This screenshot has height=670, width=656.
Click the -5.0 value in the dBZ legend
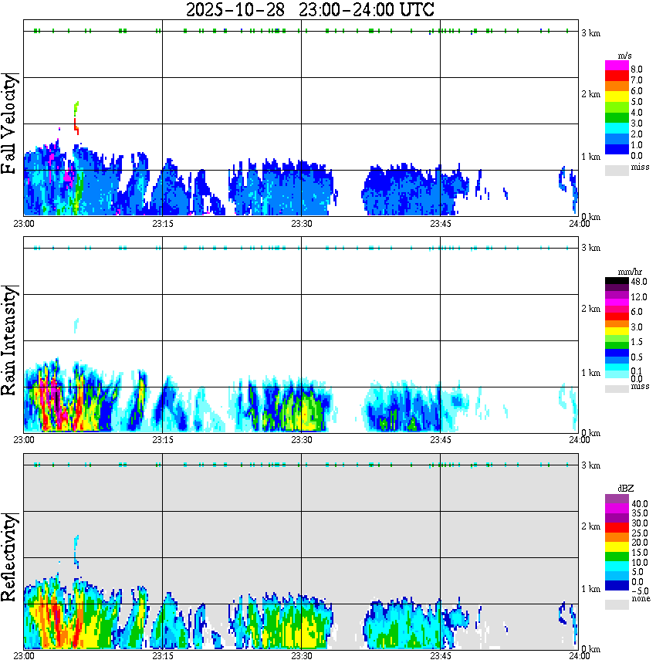coord(640,591)
